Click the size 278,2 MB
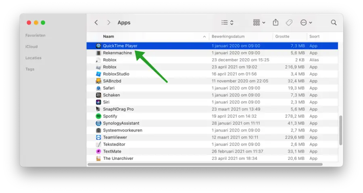Image resolution: width=363 pixels, height=193 pixels. (x=295, y=116)
